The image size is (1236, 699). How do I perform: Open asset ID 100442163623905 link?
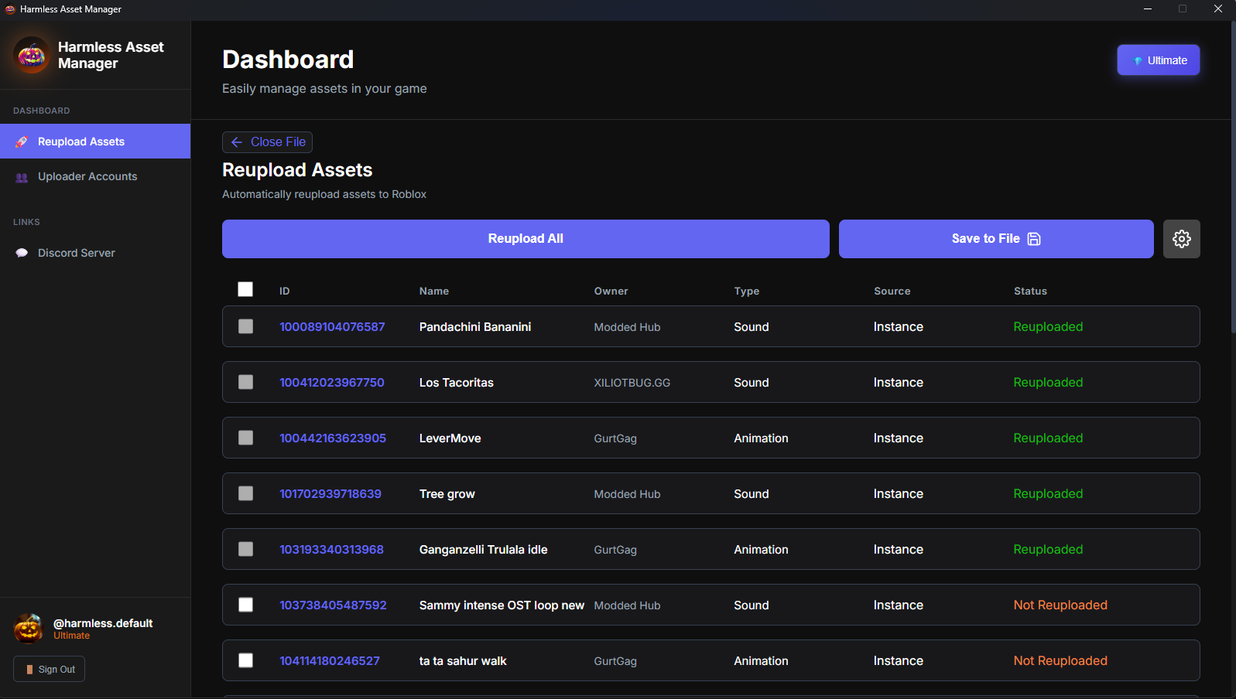pos(333,438)
